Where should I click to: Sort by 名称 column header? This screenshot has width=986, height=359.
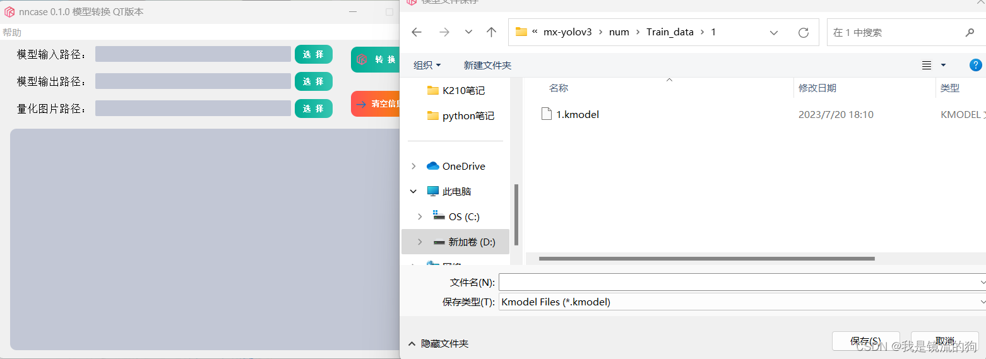[x=559, y=88]
